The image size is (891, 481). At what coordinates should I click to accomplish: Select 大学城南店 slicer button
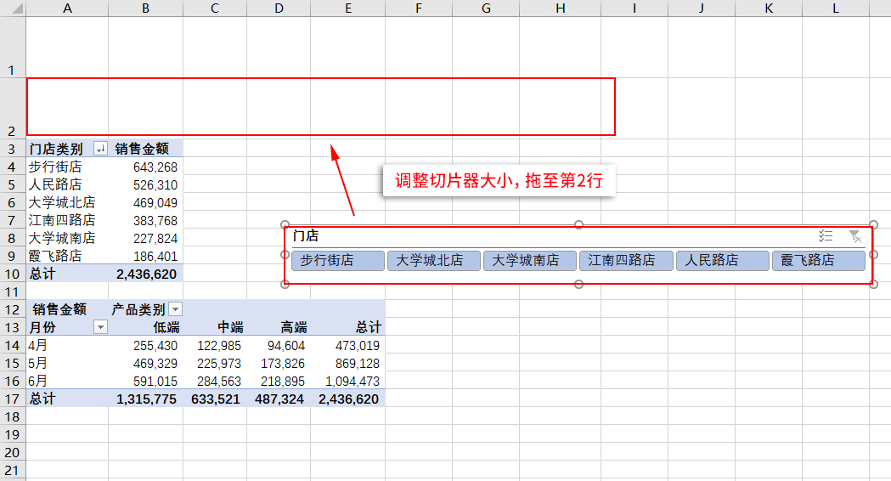tap(530, 260)
